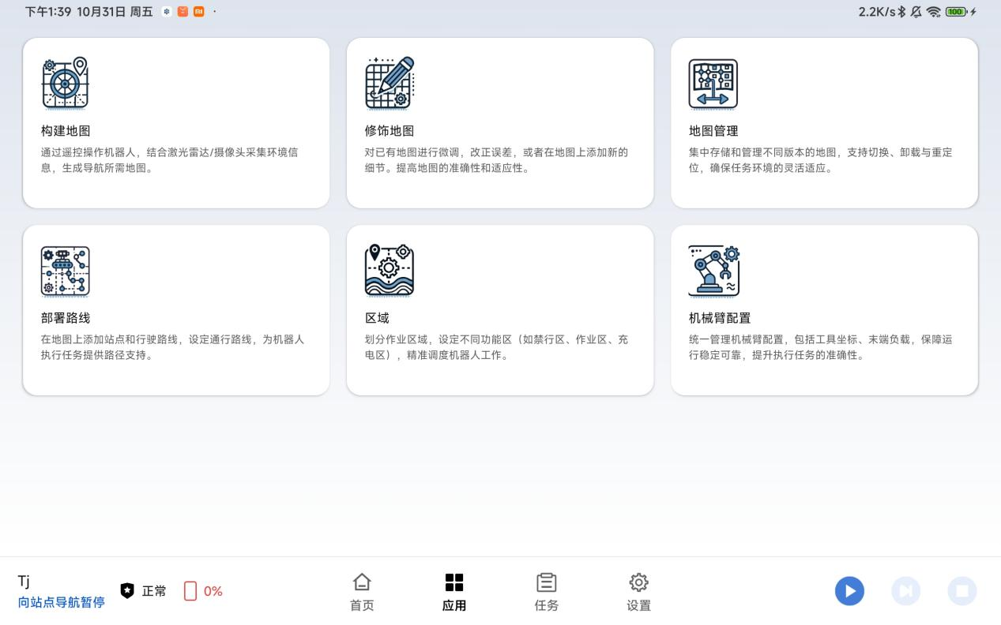
Task: Click the shield 正常 status icon
Action: (x=127, y=591)
